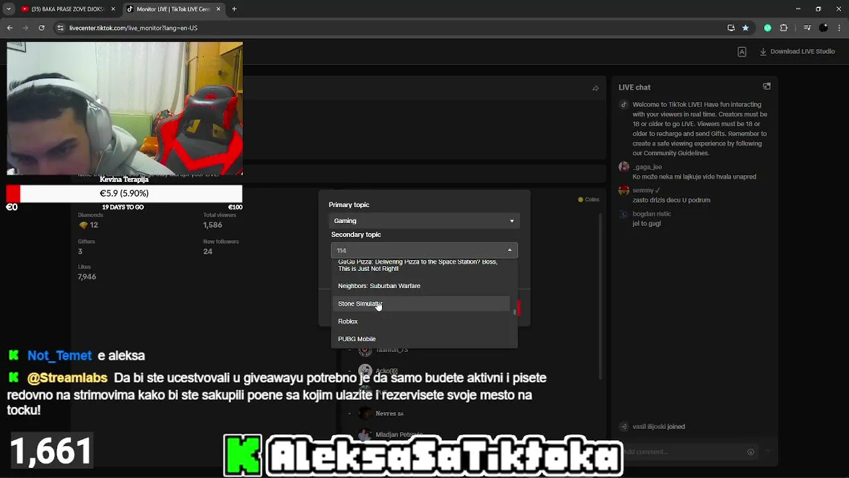849x478 pixels.
Task: Click _gaga_jee username in chat
Action: (647, 167)
